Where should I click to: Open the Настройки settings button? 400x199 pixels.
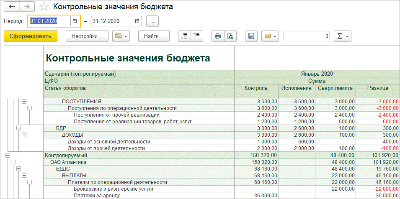tap(87, 36)
